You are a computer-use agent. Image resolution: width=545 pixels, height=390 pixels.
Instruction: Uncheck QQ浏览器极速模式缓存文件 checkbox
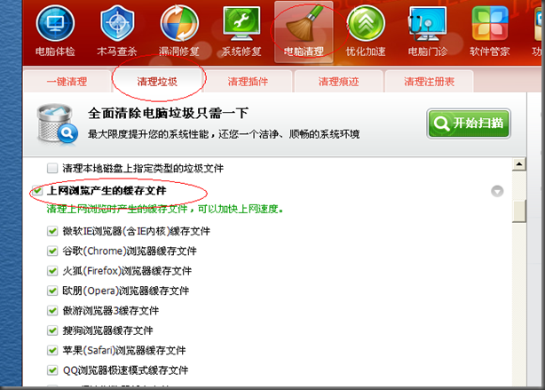coord(52,370)
